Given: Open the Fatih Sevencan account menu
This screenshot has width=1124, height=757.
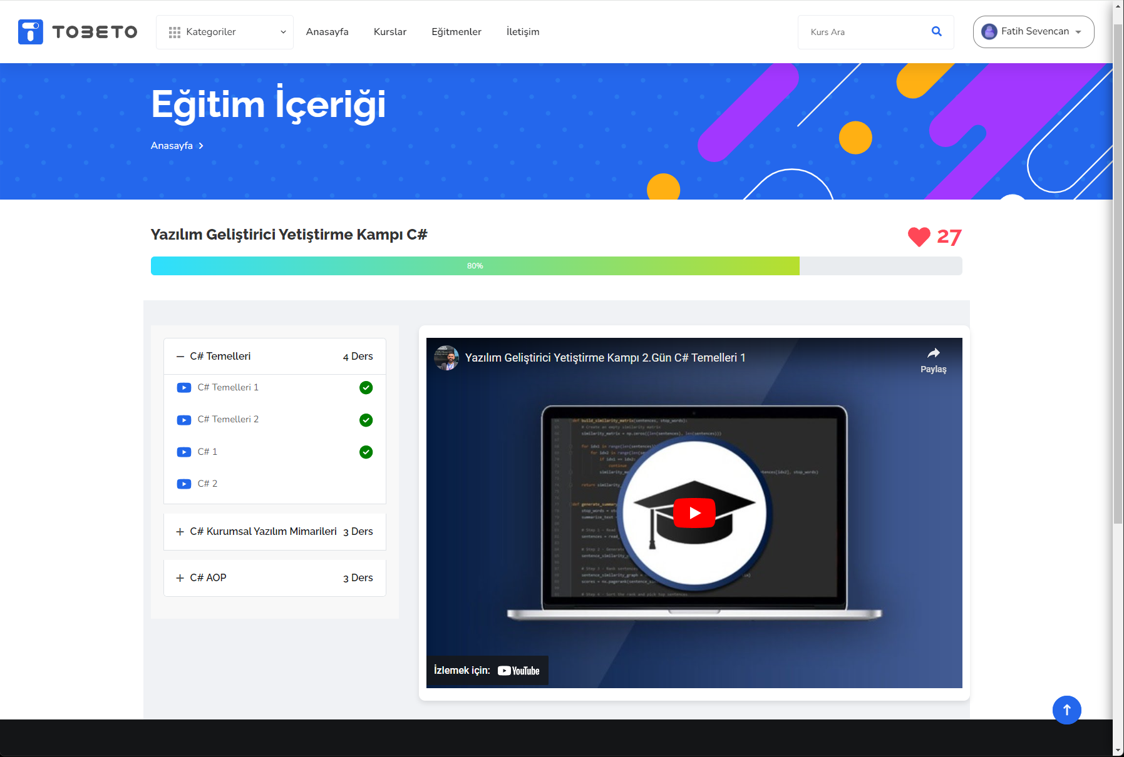Looking at the screenshot, I should point(1033,31).
